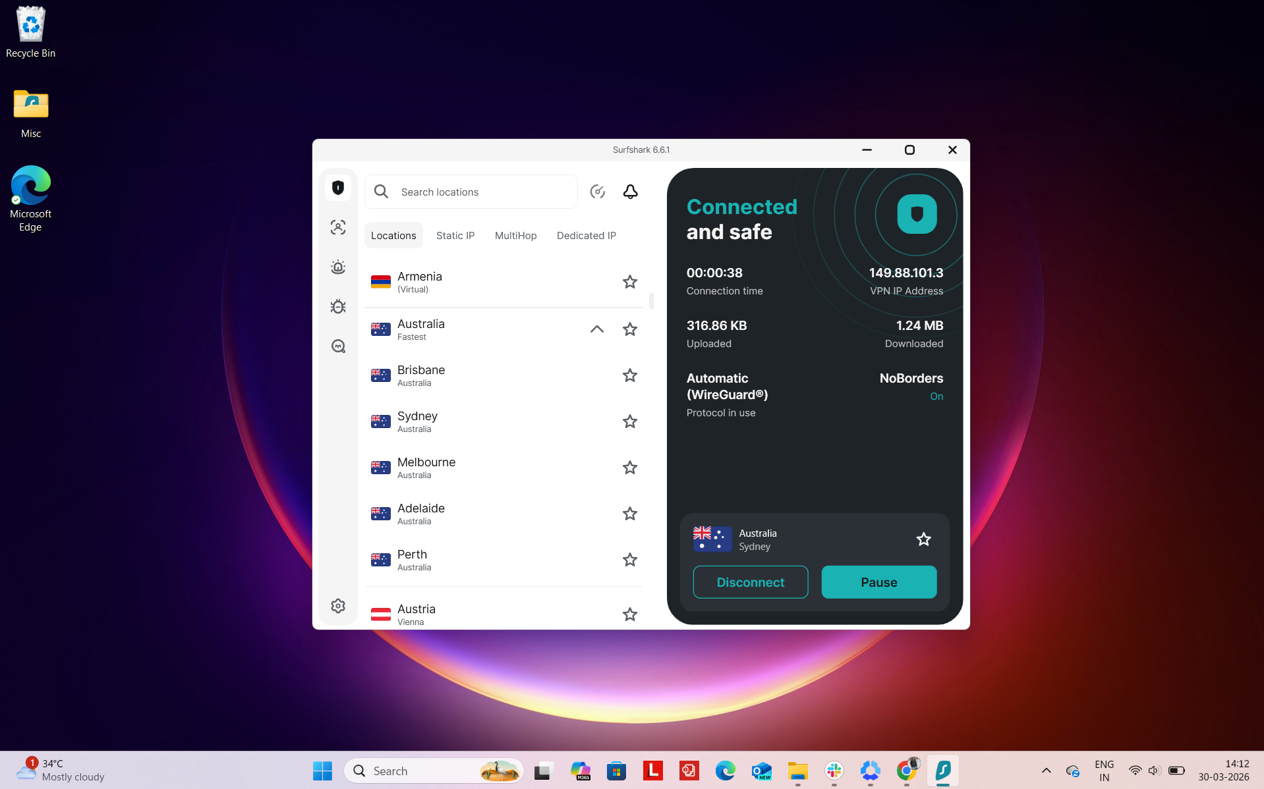This screenshot has width=1264, height=789.
Task: Switch to the Static IP tab
Action: 455,235
